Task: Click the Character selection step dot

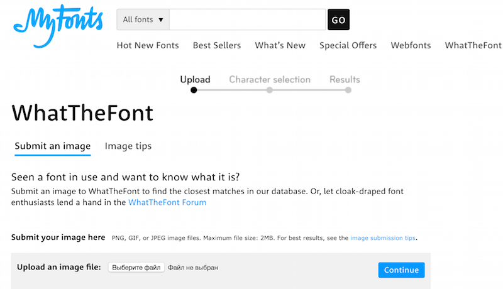Action: 270,90
